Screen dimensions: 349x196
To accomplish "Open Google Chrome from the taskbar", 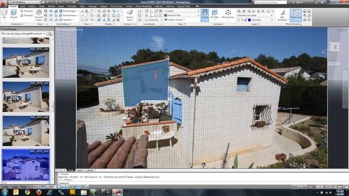I will tap(27, 192).
